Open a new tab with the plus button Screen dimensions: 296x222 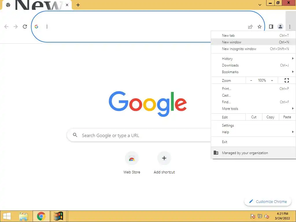[78, 5]
